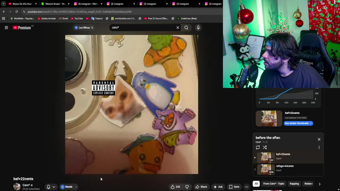Reload the current page
Viewport: 340px width, 191px height.
point(16,12)
